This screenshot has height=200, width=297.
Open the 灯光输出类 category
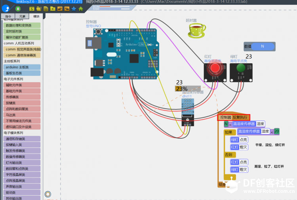click(x=22, y=162)
